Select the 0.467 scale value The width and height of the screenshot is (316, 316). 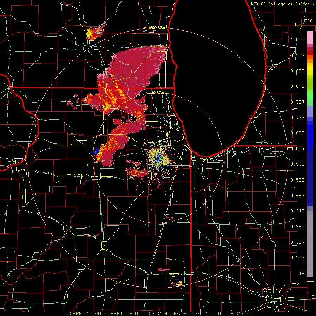[297, 196]
